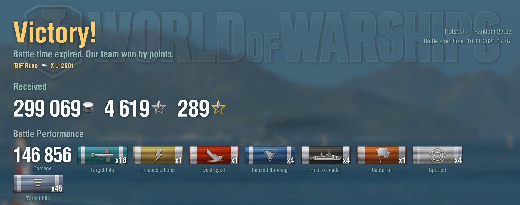The width and height of the screenshot is (520, 205).
Task: Click the 146 856 Damage value
Action: pyautogui.click(x=42, y=155)
